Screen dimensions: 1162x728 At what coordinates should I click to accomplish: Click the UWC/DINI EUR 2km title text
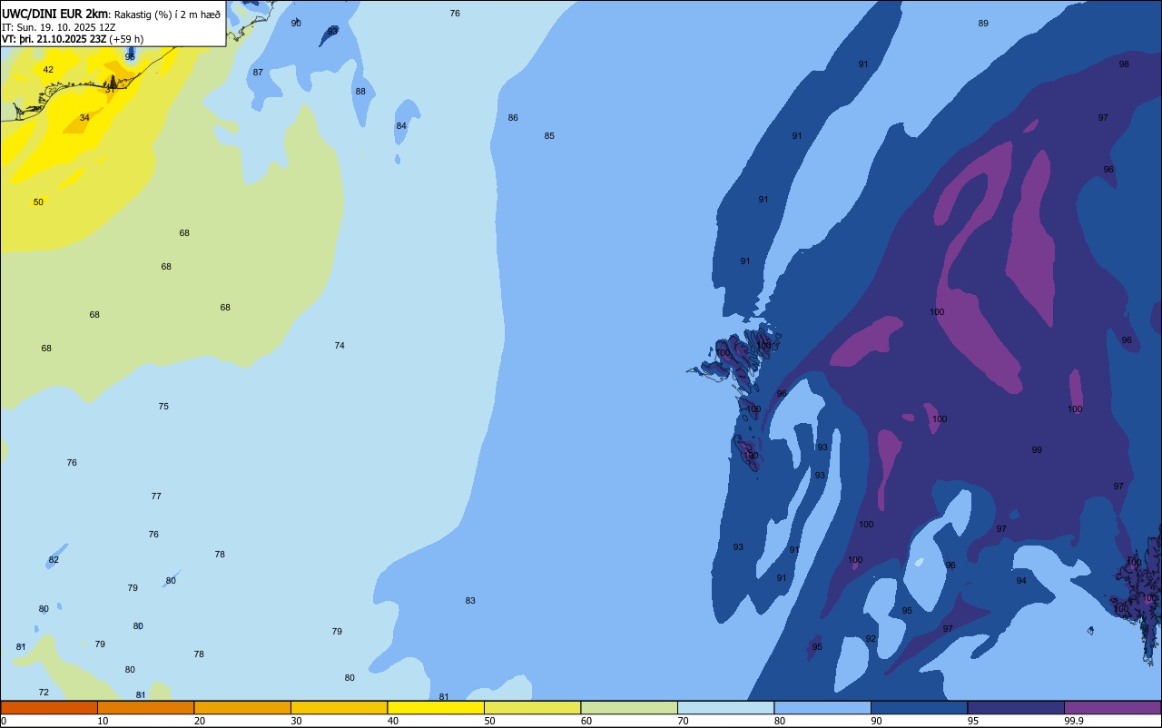pyautogui.click(x=54, y=14)
